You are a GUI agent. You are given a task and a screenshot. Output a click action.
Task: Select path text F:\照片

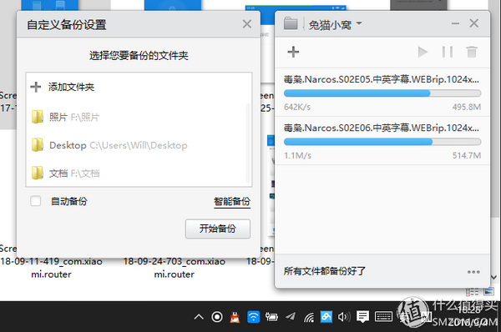point(84,117)
